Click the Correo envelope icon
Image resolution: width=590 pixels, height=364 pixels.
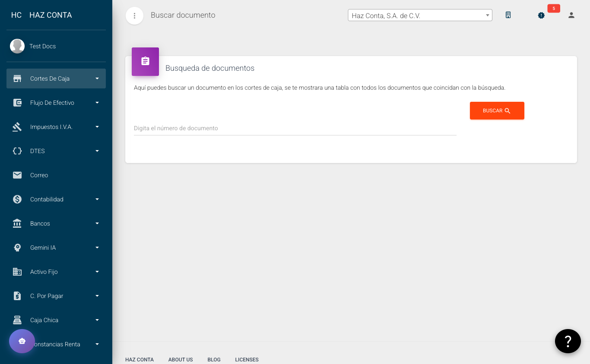coord(17,175)
